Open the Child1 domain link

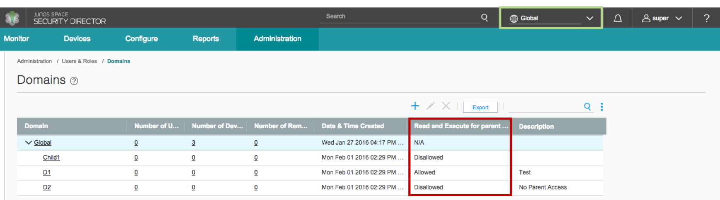[51, 158]
